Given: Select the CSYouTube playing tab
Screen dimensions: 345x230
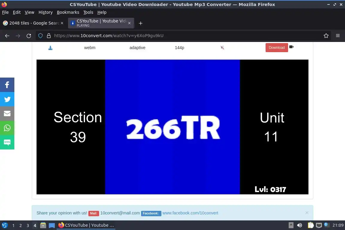Looking at the screenshot, I should coord(101,23).
